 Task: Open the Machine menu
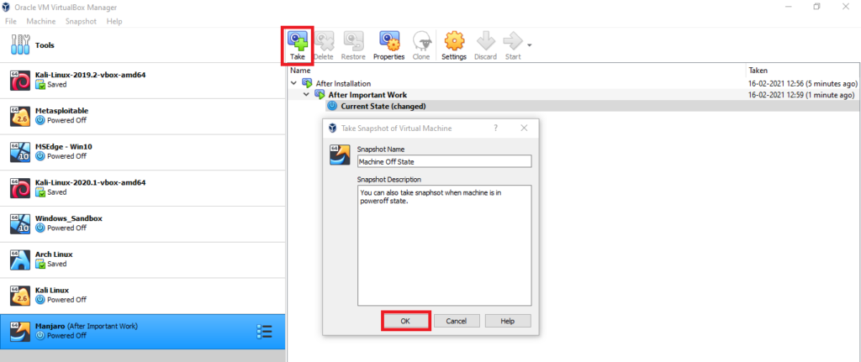(41, 21)
